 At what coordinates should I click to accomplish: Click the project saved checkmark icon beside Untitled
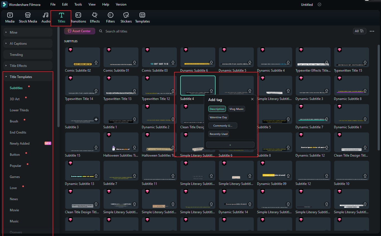(x=319, y=4)
